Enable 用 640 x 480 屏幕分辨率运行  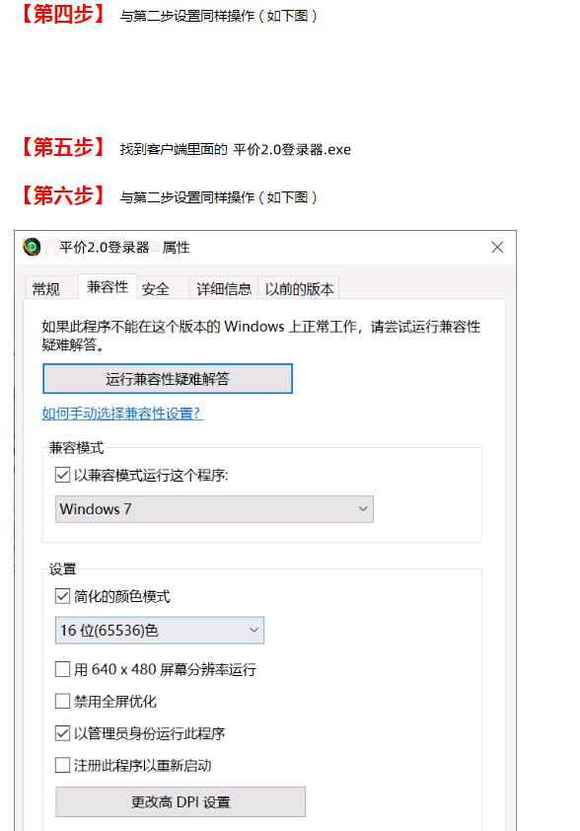pyautogui.click(x=62, y=669)
